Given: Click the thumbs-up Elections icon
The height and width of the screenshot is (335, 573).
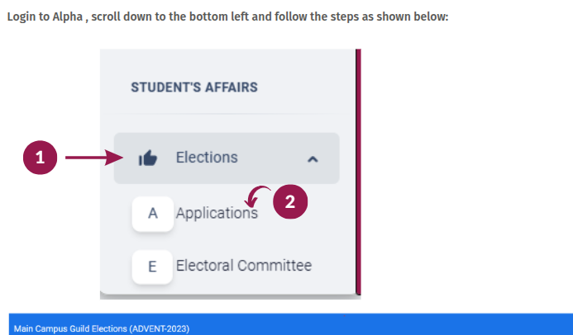Looking at the screenshot, I should point(147,158).
